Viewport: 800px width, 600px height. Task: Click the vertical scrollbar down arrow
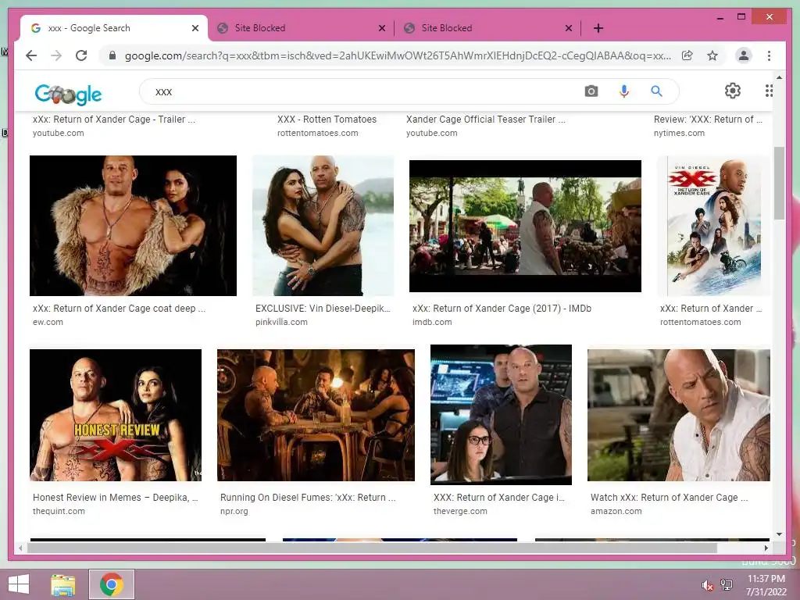point(779,534)
